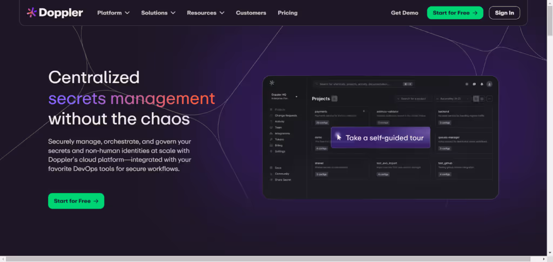553x262 pixels.
Task: Click the vertical scrollbar down arrow
Action: 550,253
